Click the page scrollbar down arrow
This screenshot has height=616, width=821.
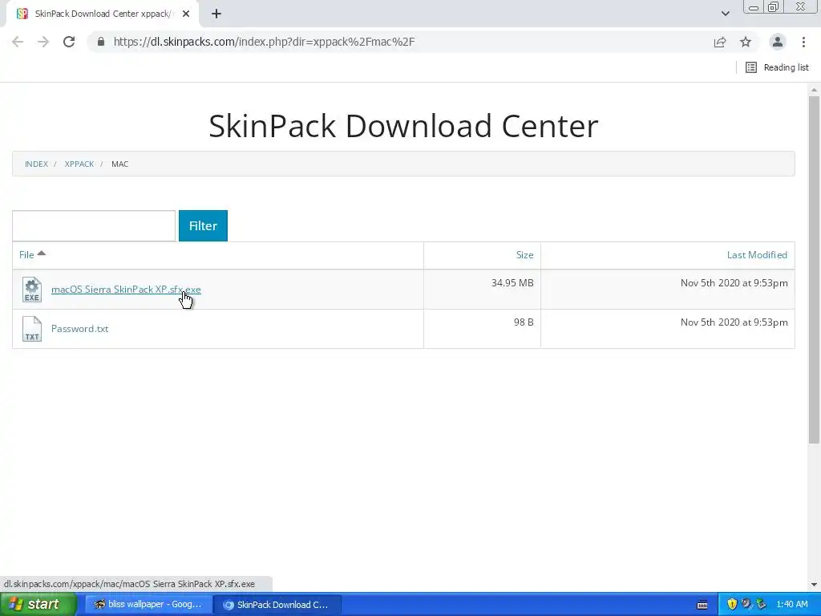814,584
